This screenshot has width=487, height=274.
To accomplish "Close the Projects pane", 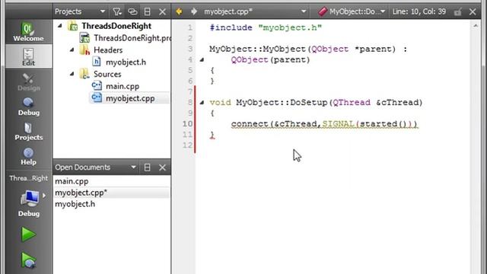I will [162, 12].
